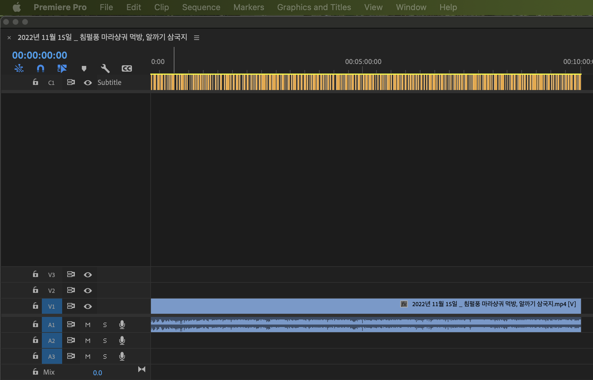
Task: Open Timeline Display Settings wrench
Action: pos(105,68)
